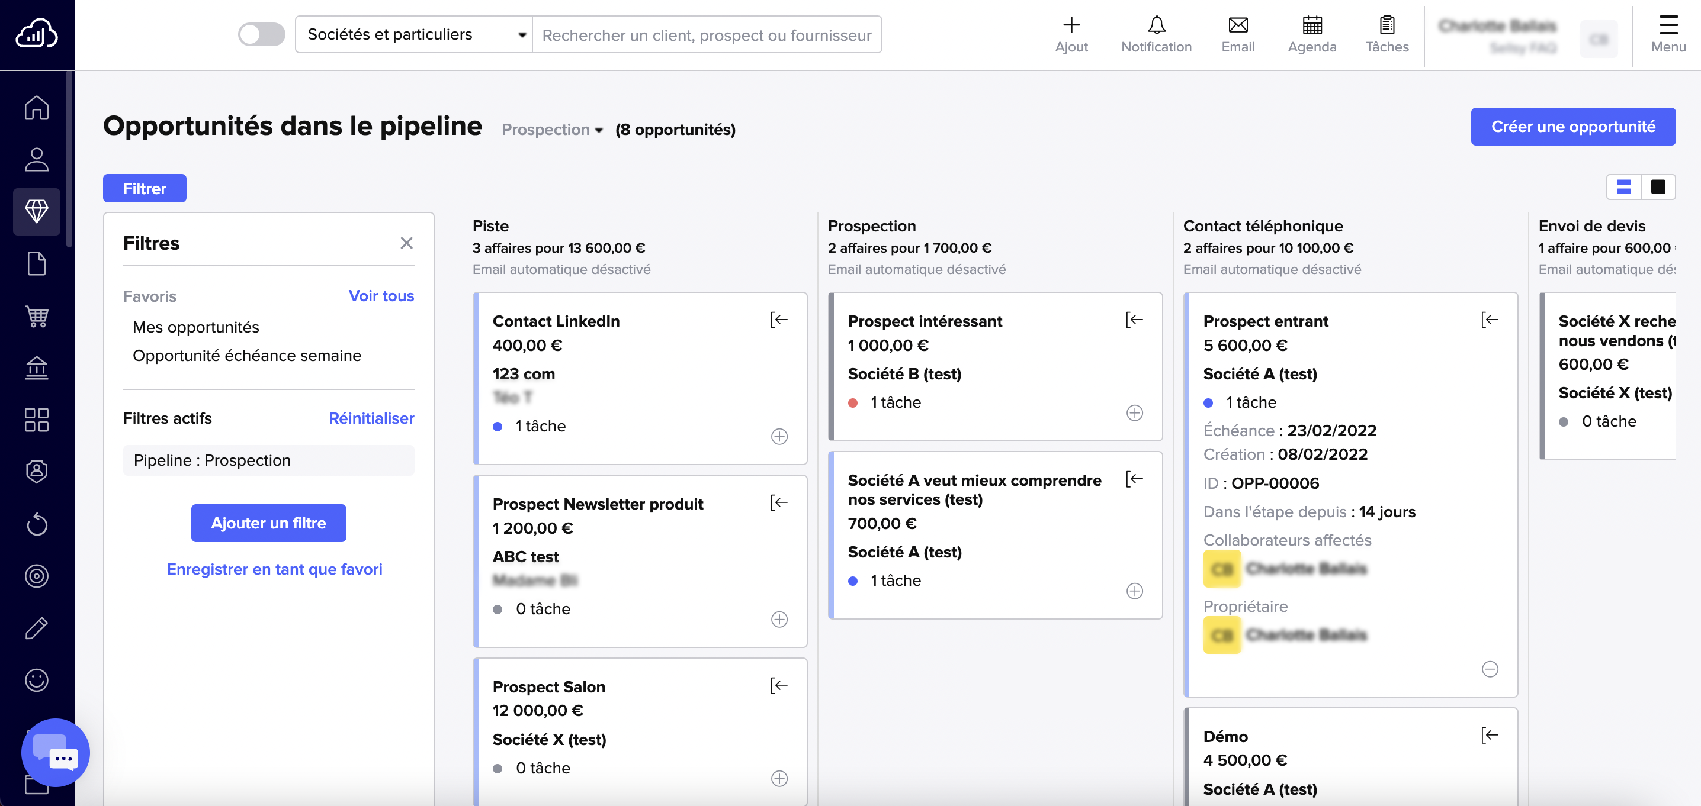Image resolution: width=1701 pixels, height=806 pixels.
Task: Click the Réinitialiser link
Action: click(x=371, y=418)
